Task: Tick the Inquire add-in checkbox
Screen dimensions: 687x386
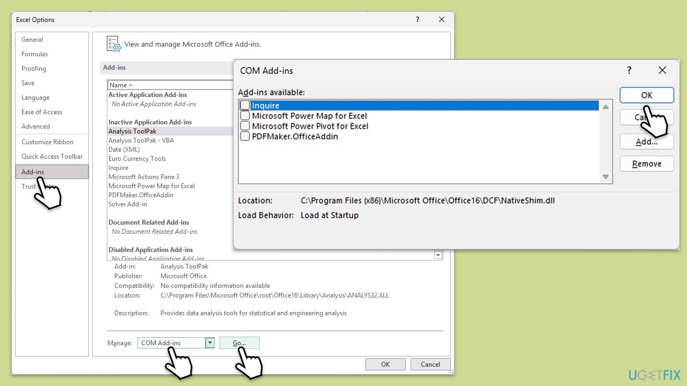Action: pos(245,106)
